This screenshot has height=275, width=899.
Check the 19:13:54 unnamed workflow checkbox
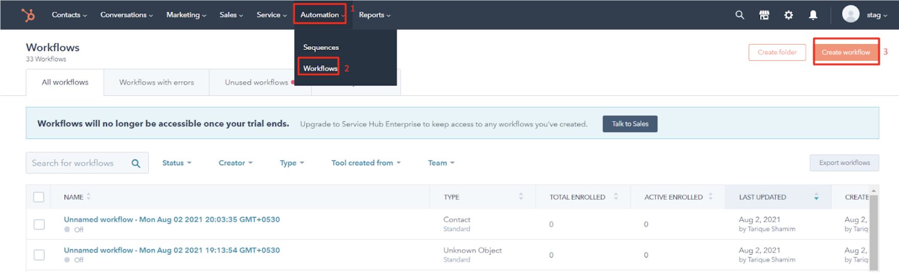point(39,255)
